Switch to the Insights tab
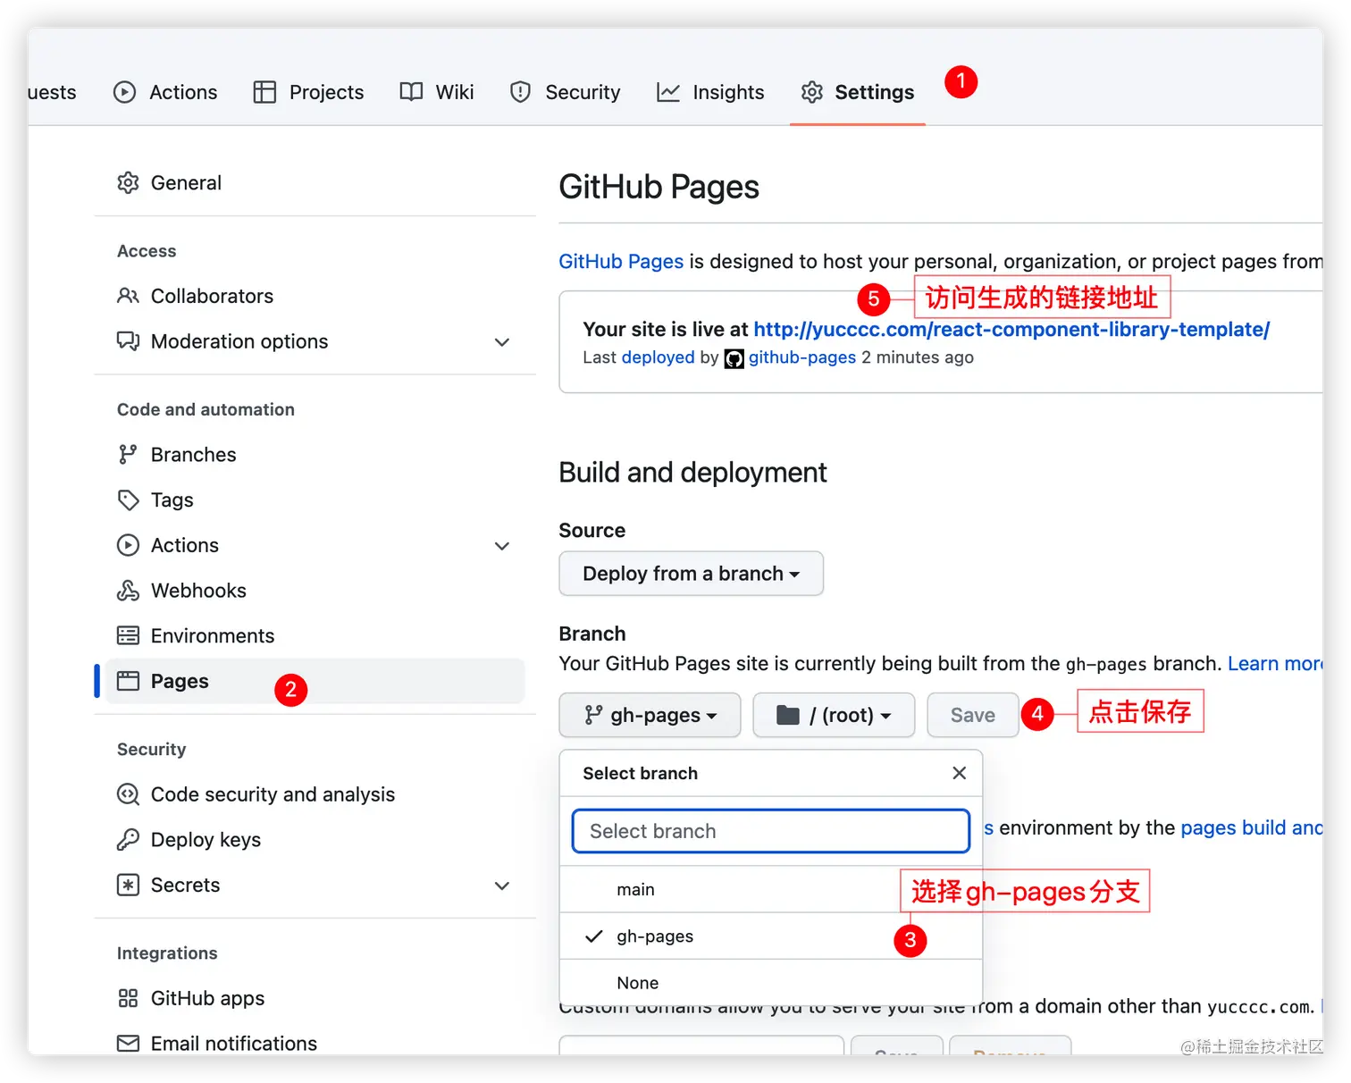 click(711, 92)
